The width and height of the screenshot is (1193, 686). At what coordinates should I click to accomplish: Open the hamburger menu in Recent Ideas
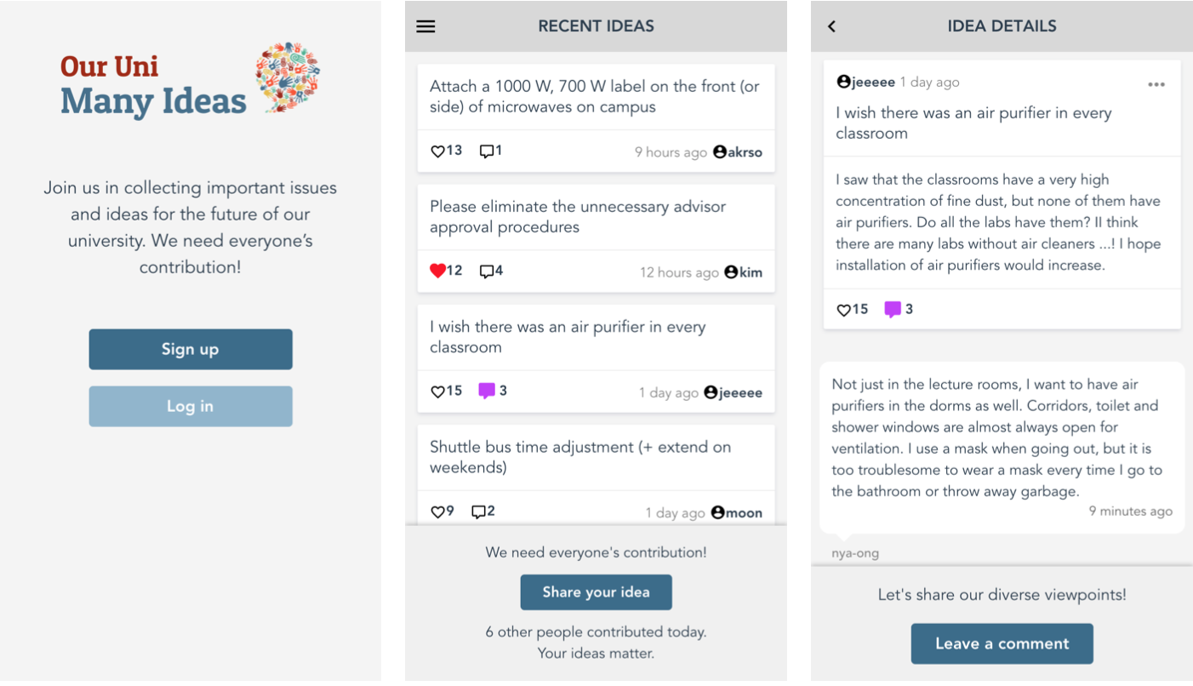(x=425, y=26)
